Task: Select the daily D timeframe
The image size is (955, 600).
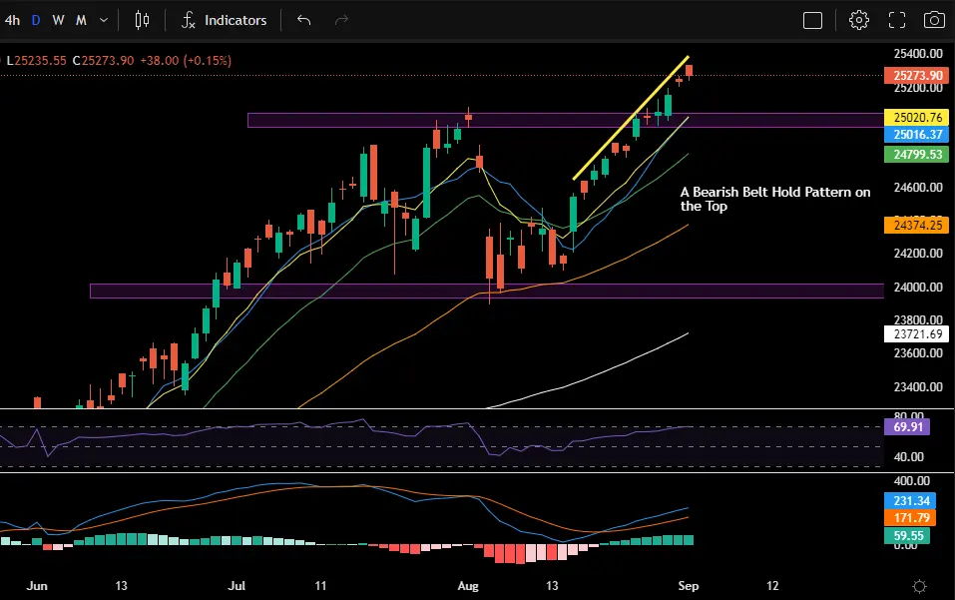Action: click(36, 20)
